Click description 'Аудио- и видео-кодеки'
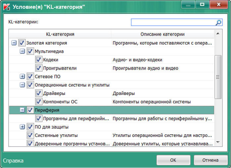The image size is (231, 168). point(137,60)
